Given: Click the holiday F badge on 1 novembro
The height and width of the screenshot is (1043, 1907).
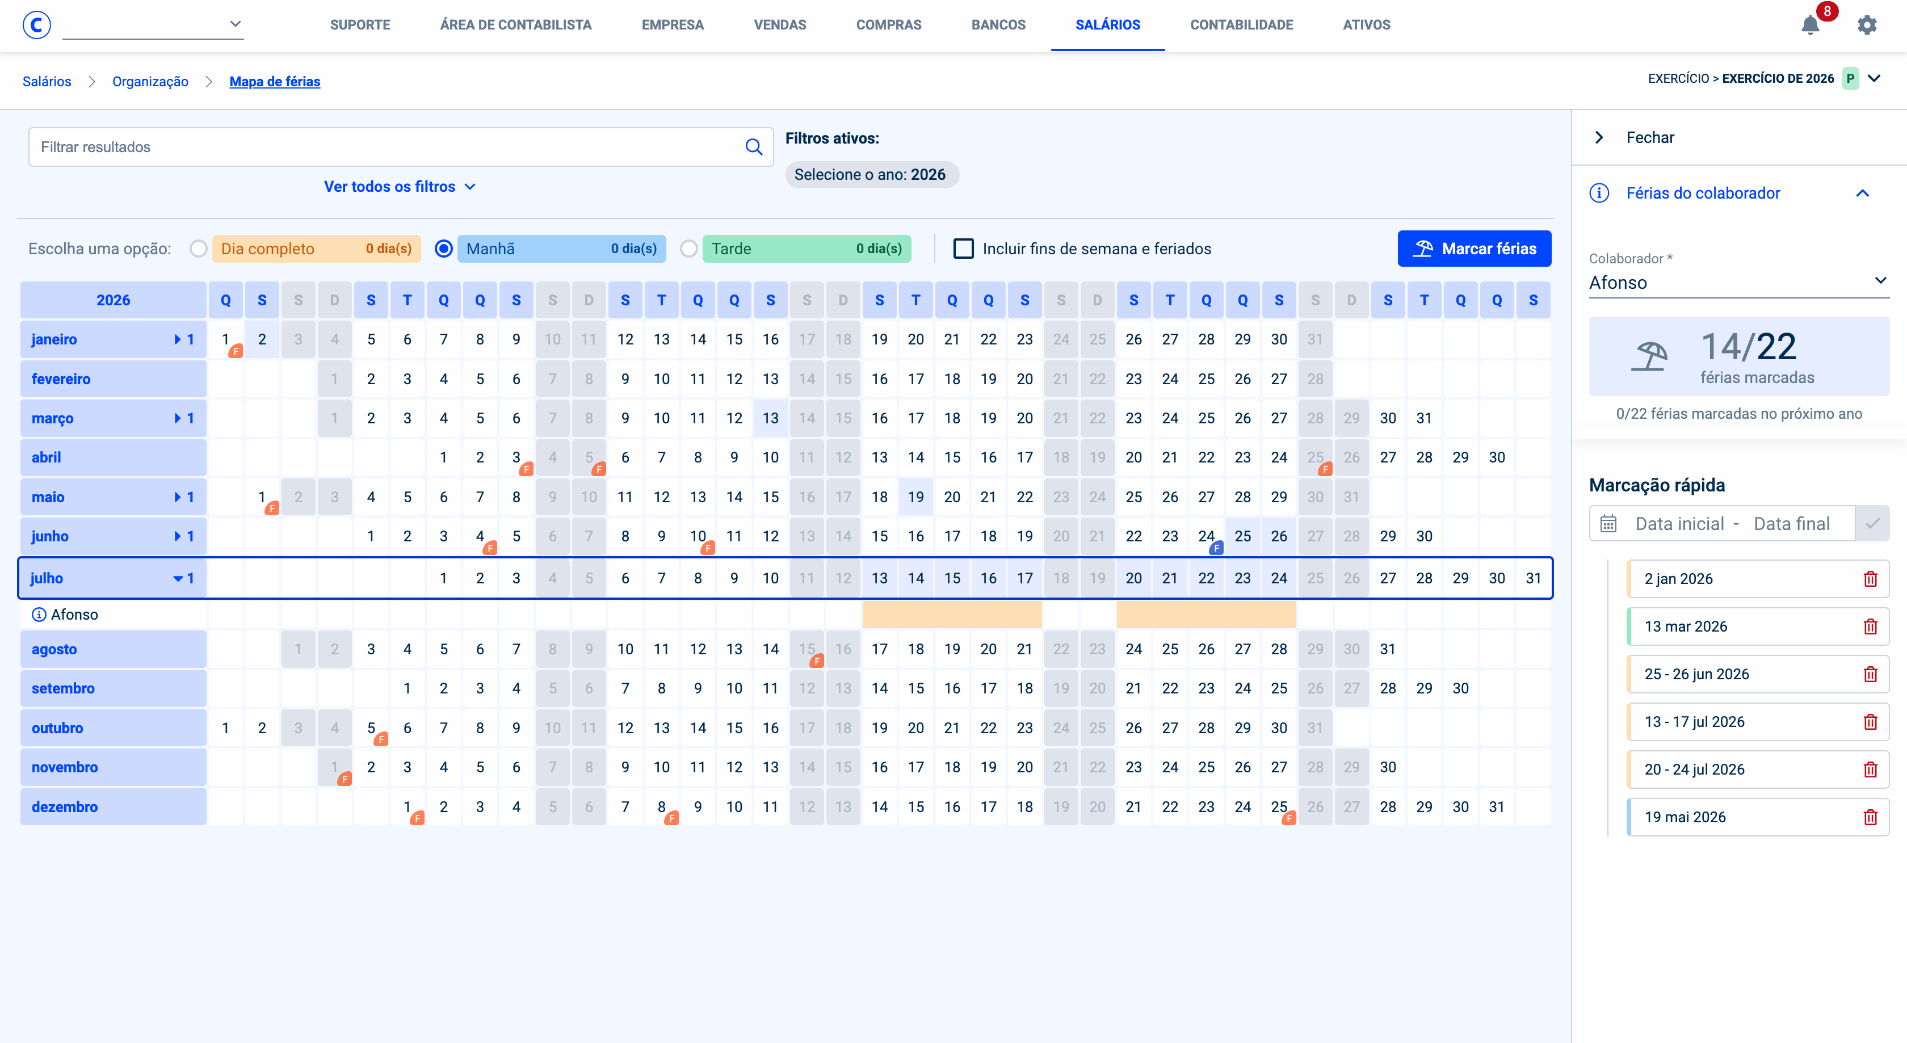Looking at the screenshot, I should tap(345, 779).
